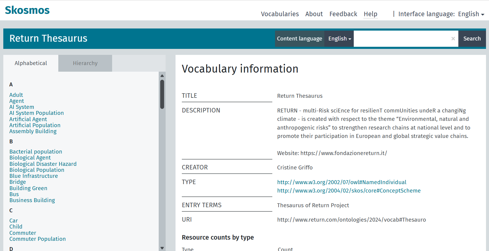Open the Building Green concept
489x251 pixels.
pyautogui.click(x=28, y=188)
